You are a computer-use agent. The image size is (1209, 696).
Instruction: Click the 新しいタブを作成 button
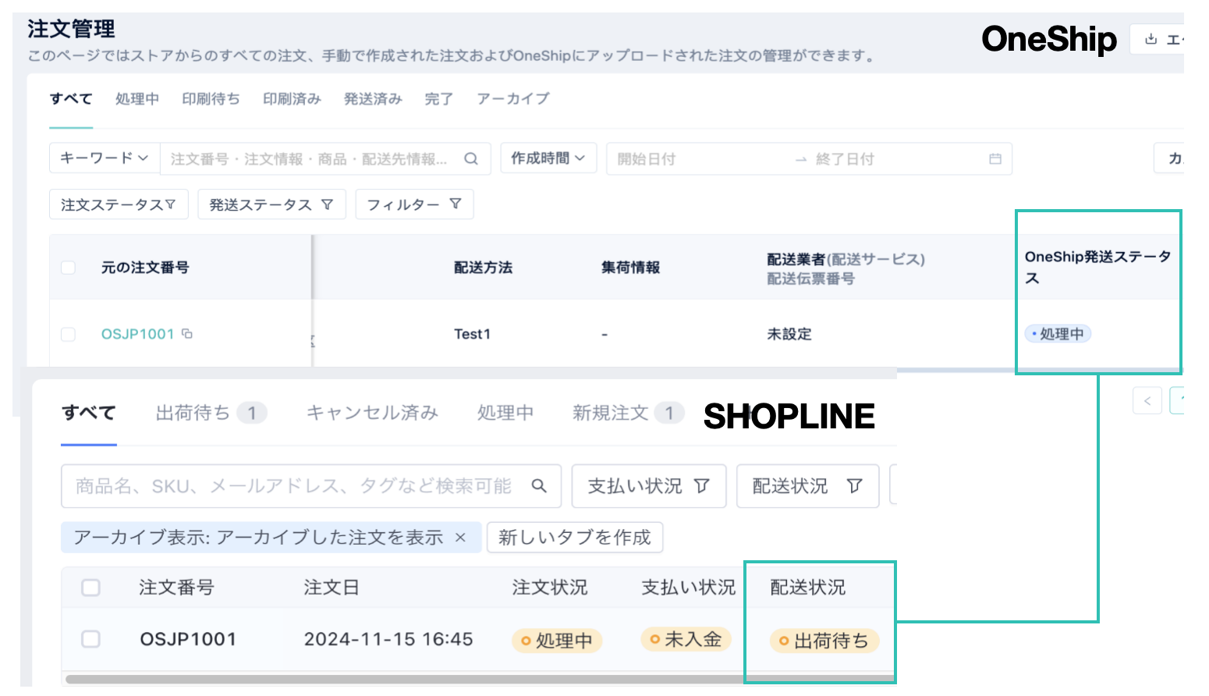point(575,538)
